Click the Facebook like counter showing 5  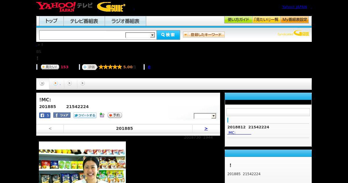pyautogui.click(x=45, y=115)
